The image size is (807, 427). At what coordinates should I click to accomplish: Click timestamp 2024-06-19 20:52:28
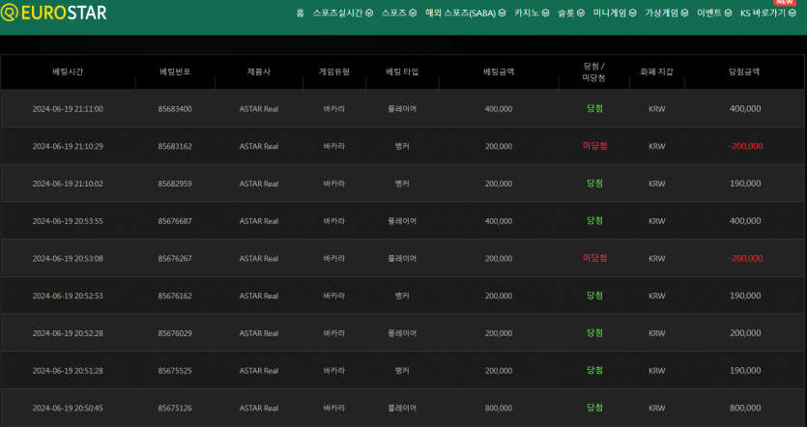(x=68, y=333)
